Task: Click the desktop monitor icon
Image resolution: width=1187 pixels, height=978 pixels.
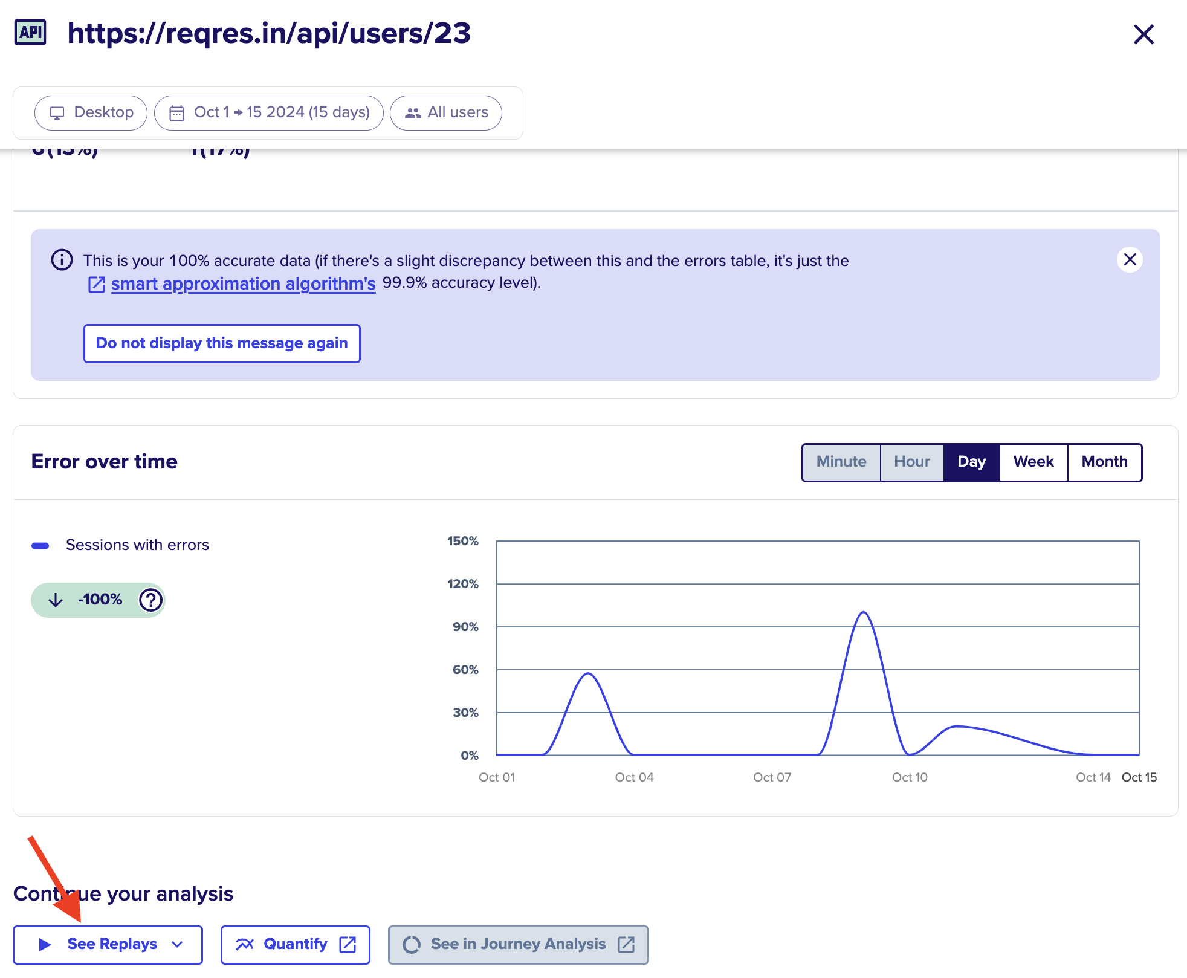Action: [57, 113]
